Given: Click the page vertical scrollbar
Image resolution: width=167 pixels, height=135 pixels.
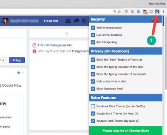Looking at the screenshot, I should (166, 53).
